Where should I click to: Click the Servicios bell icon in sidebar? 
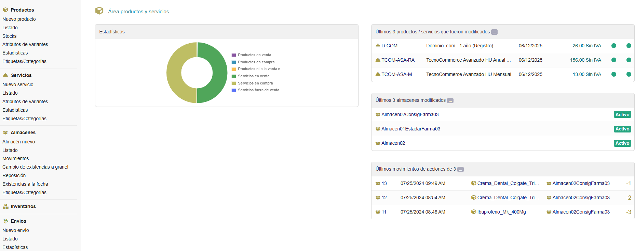5,75
